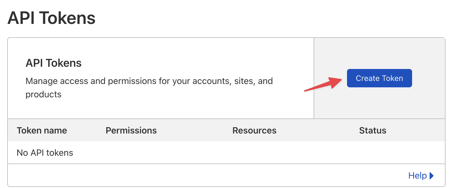Click the word products in the description
453x188 pixels.
[43, 95]
